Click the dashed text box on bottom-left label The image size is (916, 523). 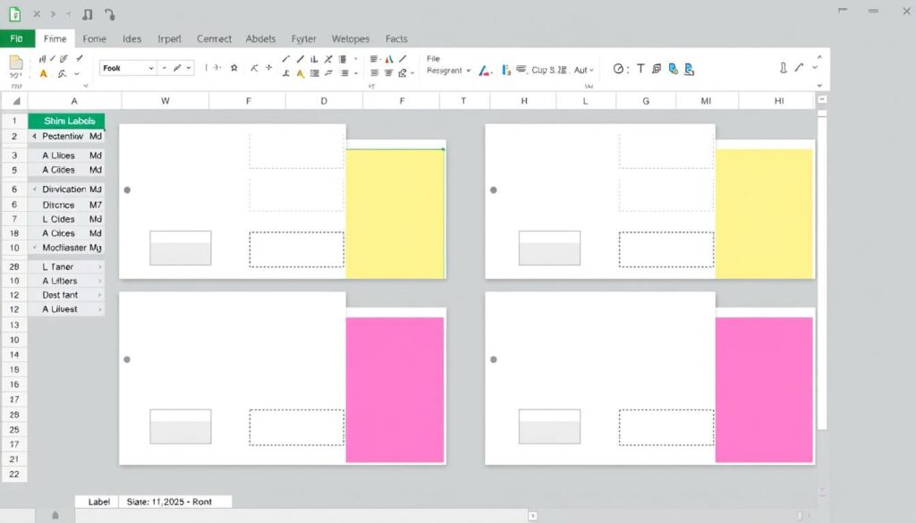296,427
